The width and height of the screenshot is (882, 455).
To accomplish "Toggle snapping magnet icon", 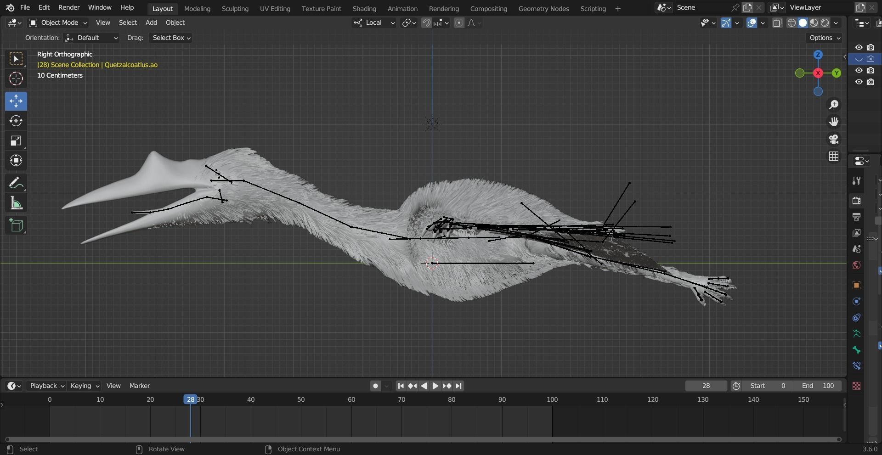I will (426, 22).
